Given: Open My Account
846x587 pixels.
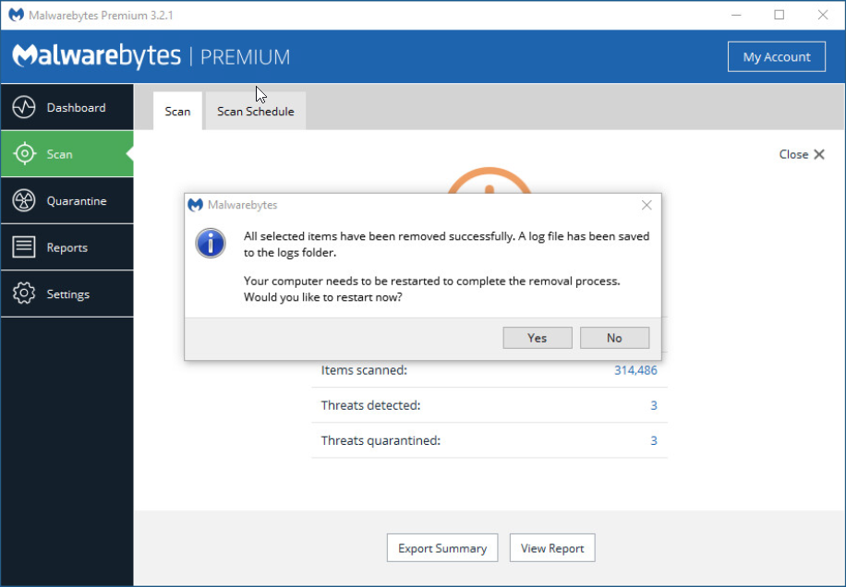Looking at the screenshot, I should (x=777, y=56).
